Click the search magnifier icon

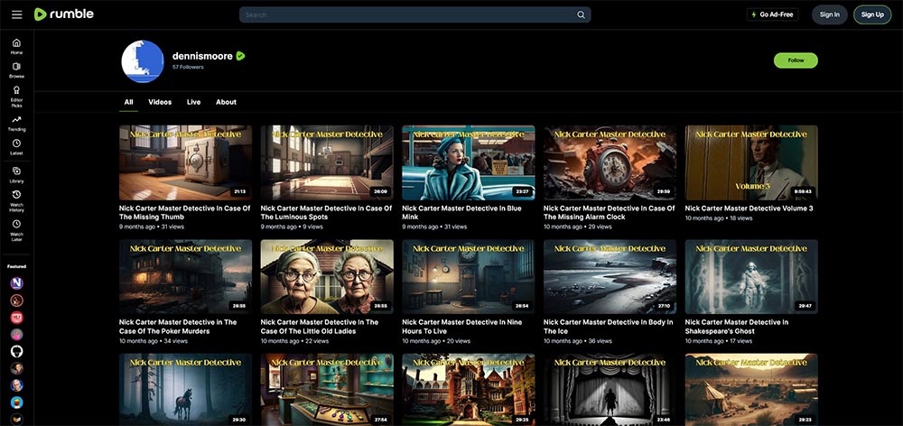[581, 15]
